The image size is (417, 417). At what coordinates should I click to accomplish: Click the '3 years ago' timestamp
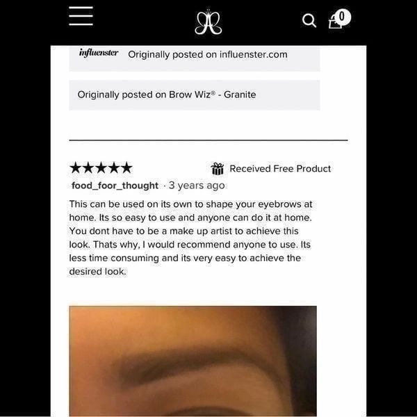pyautogui.click(x=197, y=186)
